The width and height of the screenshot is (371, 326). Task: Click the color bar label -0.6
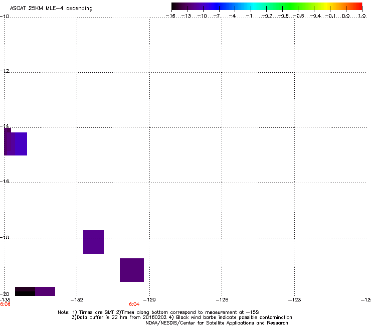point(283,16)
